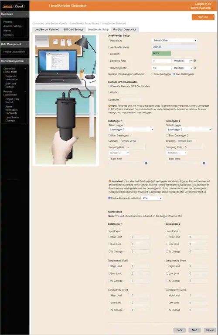Open Dashboard sidebar header

[x=14, y=14]
